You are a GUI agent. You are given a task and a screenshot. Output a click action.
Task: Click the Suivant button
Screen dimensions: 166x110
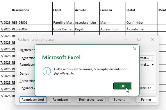(x=119, y=100)
